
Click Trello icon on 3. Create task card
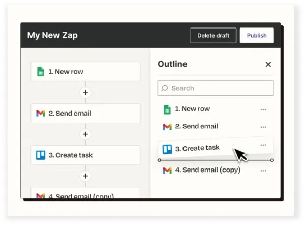point(41,155)
